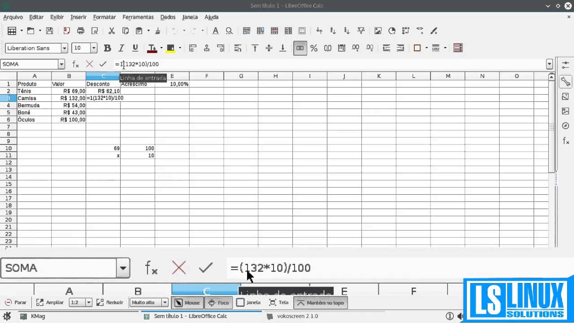574x323 pixels.
Task: Expand the formula bar arrow
Action: (550, 64)
